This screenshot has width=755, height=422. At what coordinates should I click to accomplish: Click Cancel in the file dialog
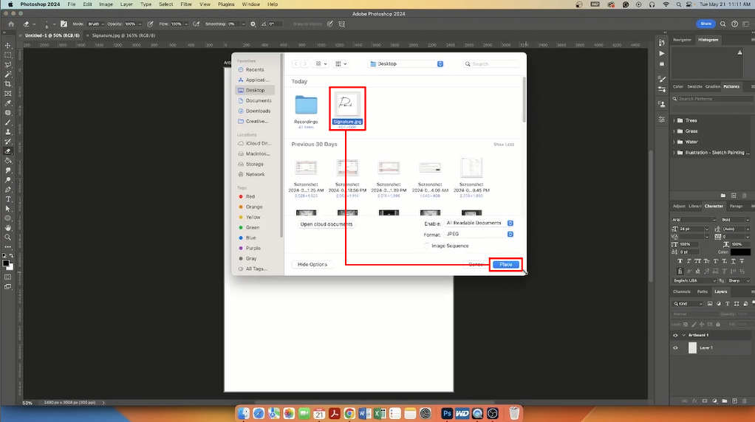(x=476, y=264)
